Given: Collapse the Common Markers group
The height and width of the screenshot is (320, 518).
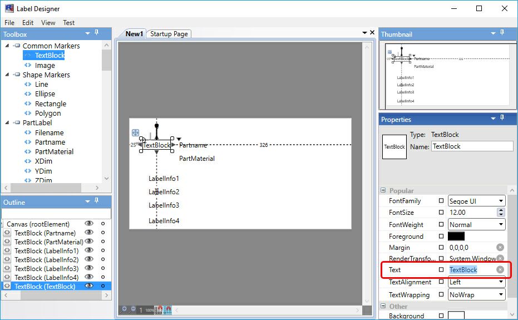Looking at the screenshot, I should 7,46.
